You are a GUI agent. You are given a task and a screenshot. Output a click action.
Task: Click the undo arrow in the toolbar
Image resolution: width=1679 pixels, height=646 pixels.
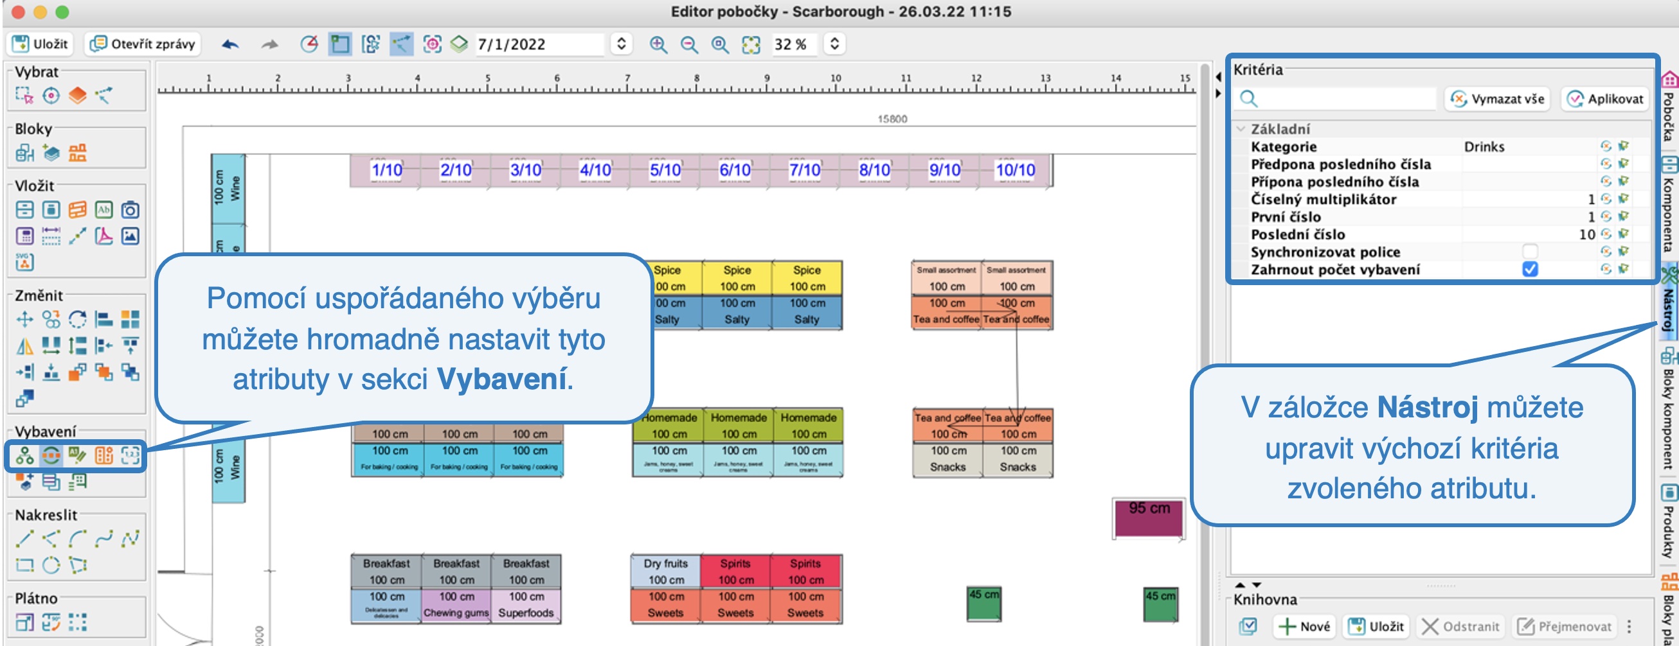230,44
